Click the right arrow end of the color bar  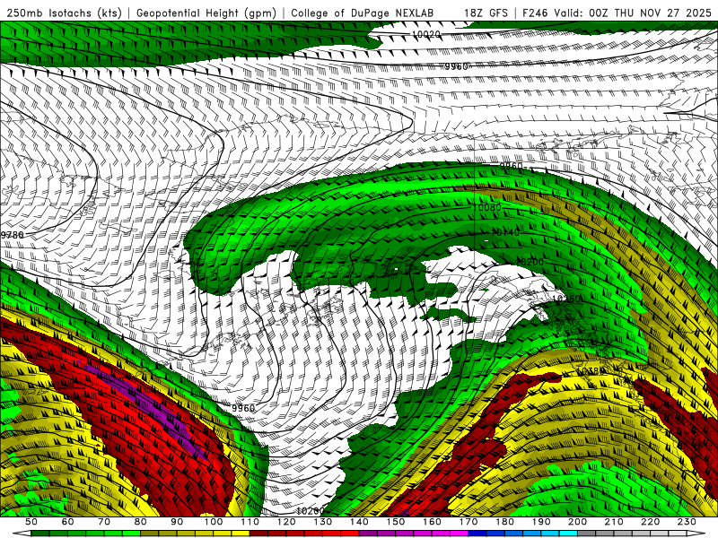(696, 534)
